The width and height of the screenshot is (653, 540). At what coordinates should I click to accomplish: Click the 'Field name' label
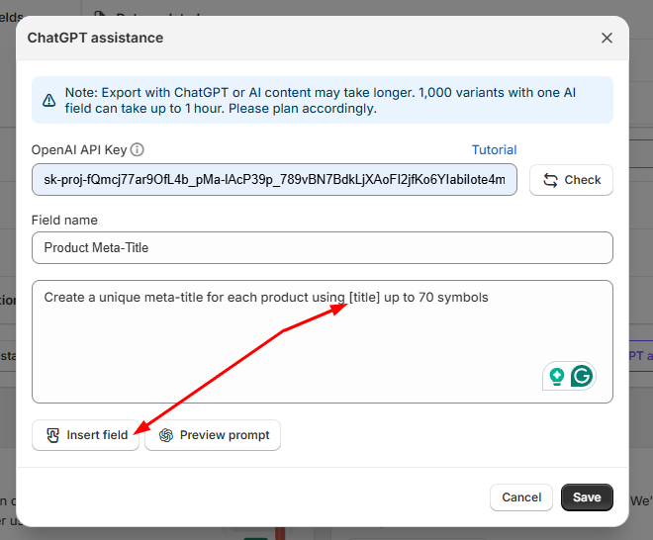pos(64,220)
